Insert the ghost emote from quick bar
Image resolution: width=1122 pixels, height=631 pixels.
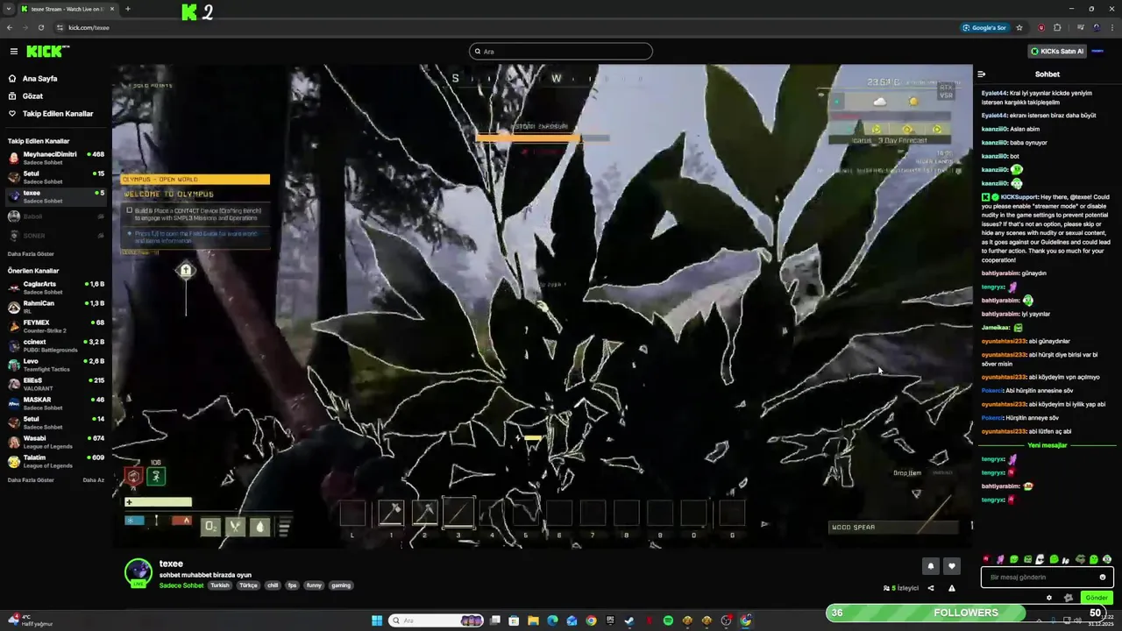coord(1040,559)
